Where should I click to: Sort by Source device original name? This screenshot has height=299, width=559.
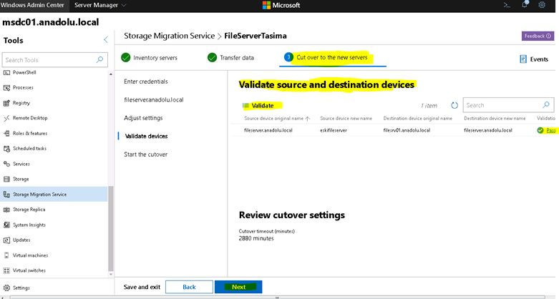pos(277,118)
